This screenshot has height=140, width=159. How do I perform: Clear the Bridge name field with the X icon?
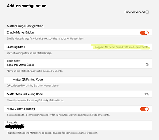coord(147,65)
